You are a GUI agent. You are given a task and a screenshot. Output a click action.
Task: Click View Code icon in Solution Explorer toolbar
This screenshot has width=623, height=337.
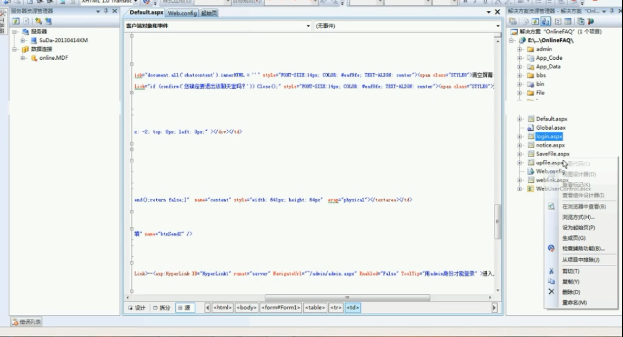[558, 22]
